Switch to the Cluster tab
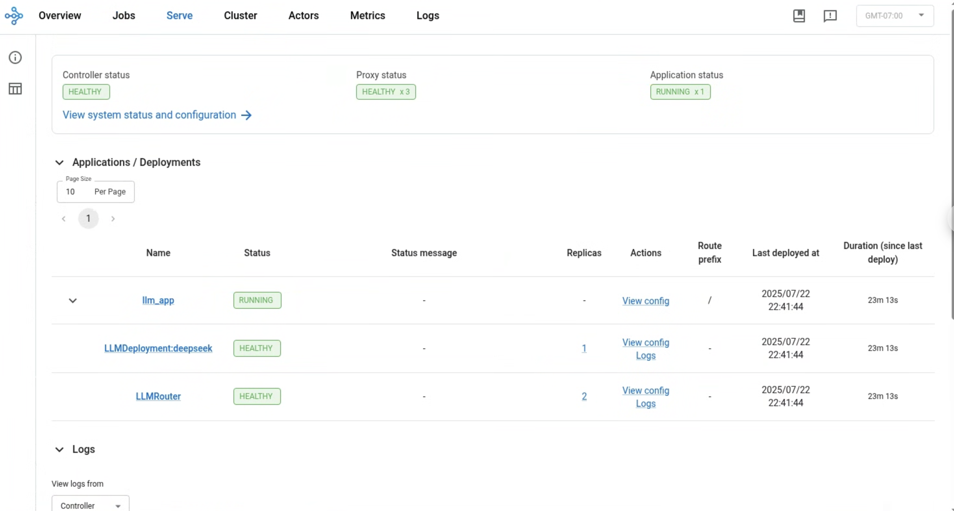 point(240,16)
